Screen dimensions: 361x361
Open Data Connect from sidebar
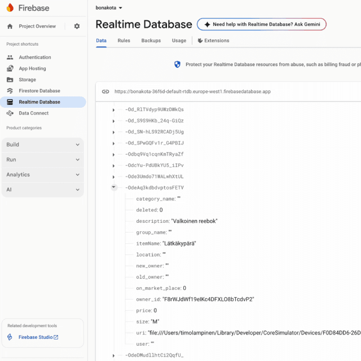(43, 113)
